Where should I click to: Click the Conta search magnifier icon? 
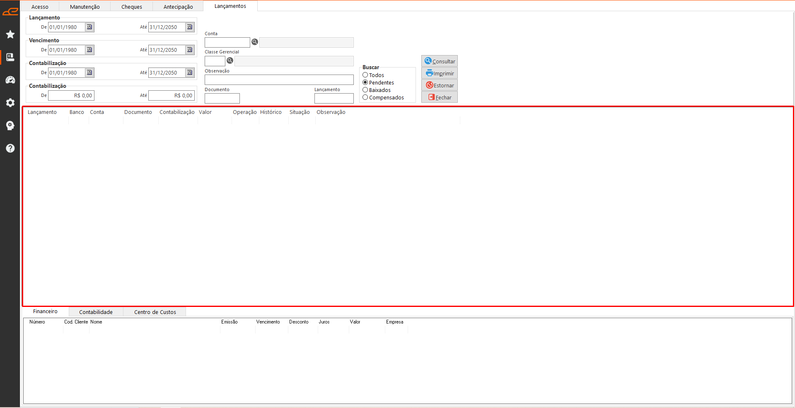pos(255,42)
